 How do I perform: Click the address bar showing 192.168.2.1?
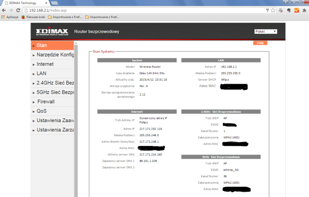132,10
